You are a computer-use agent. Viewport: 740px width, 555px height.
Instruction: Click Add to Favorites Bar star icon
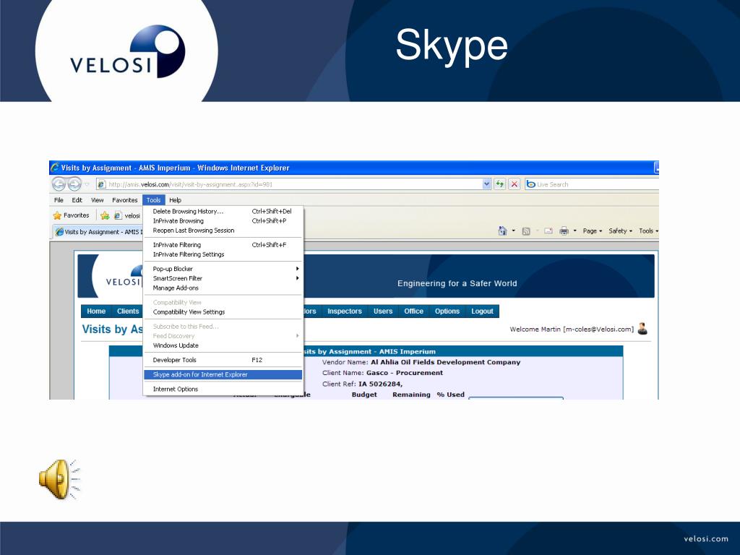click(105, 215)
